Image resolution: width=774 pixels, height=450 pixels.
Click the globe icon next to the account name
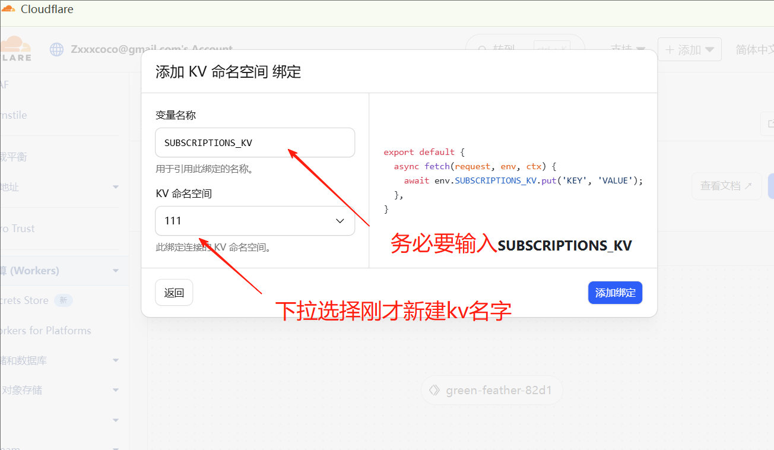click(56, 49)
